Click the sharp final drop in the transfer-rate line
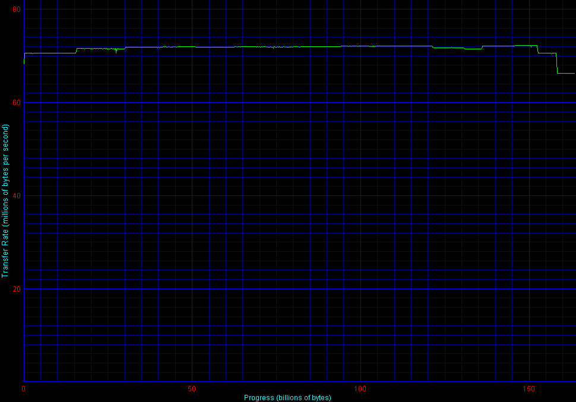 557,64
